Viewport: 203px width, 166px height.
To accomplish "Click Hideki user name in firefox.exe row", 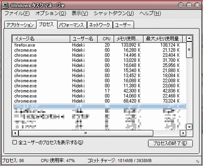I will [78, 45].
